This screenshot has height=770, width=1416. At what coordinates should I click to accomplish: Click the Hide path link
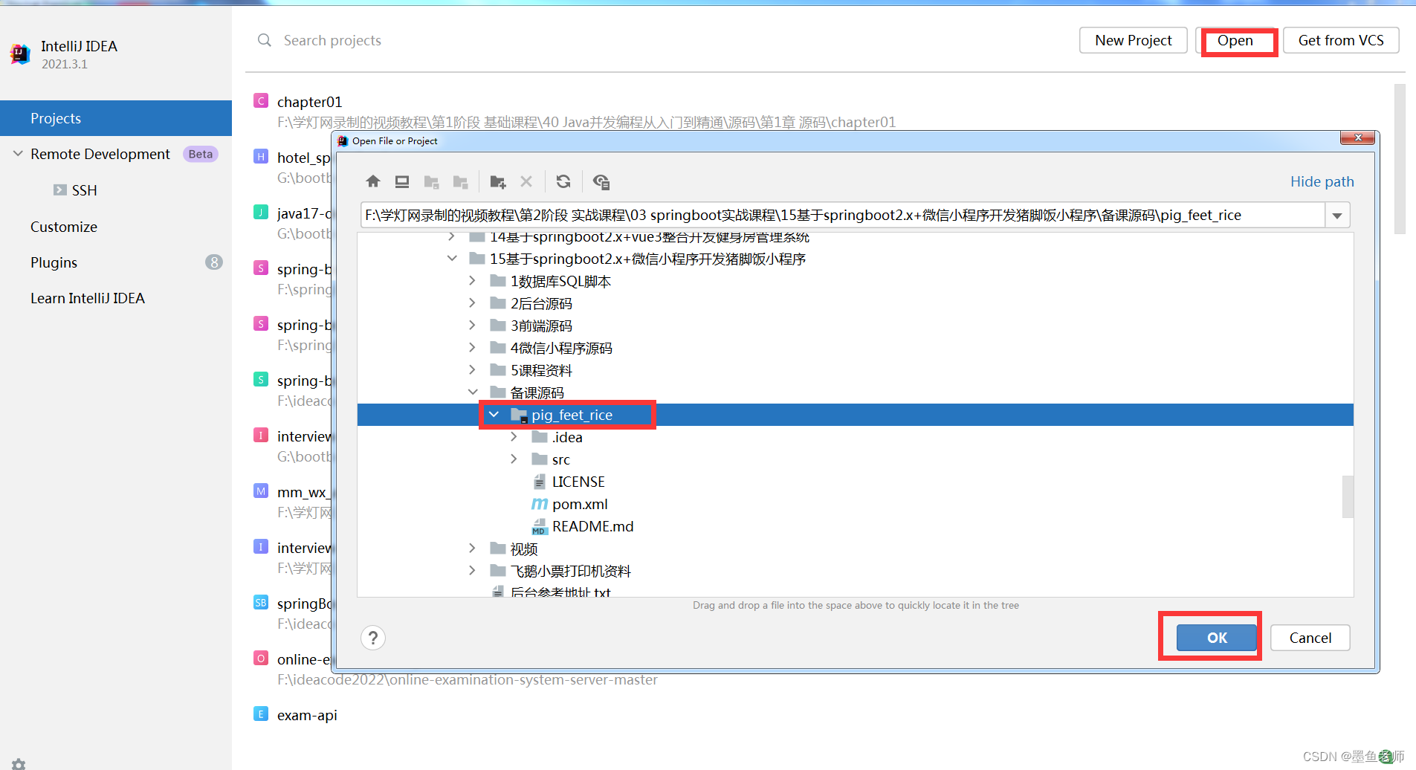point(1322,181)
